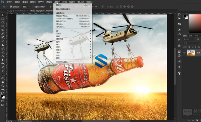Viewport: 201px width, 122px height.
Task: Open the 3D cube panel icon
Action: click(x=179, y=46)
